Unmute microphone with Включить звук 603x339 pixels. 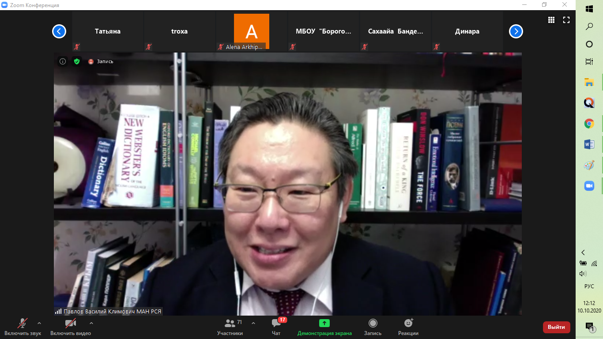click(23, 327)
